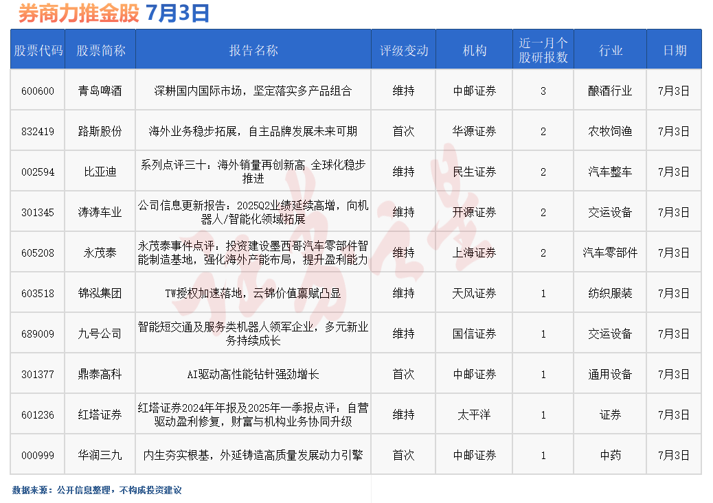Select the stock name 涛涛车业
Viewport: 713px width, 503px height.
100,212
